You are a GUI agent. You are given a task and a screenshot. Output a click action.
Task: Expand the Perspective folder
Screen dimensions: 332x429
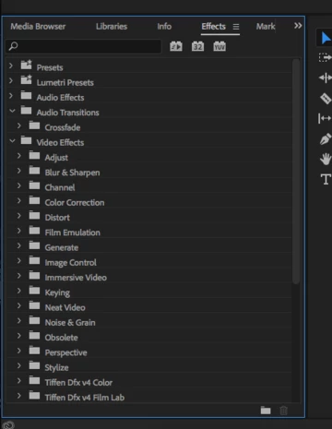tap(19, 351)
